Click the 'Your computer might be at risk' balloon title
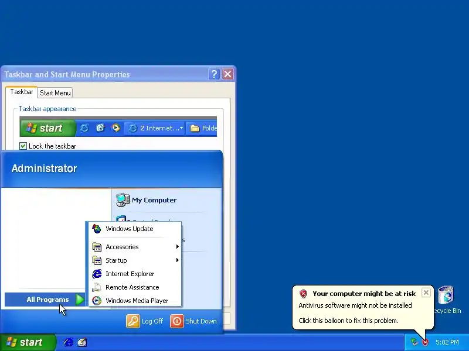 click(364, 294)
